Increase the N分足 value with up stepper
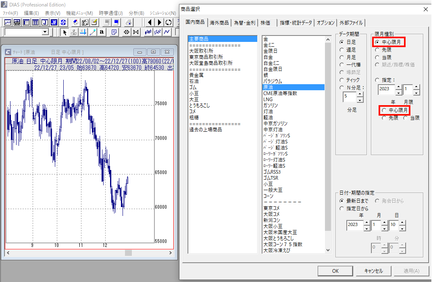433x282 pixels. (360, 94)
